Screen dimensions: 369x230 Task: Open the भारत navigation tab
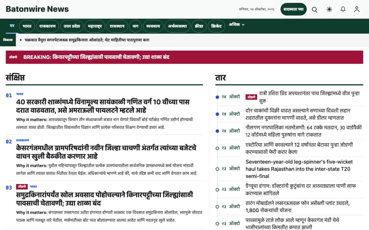pyautogui.click(x=27, y=26)
